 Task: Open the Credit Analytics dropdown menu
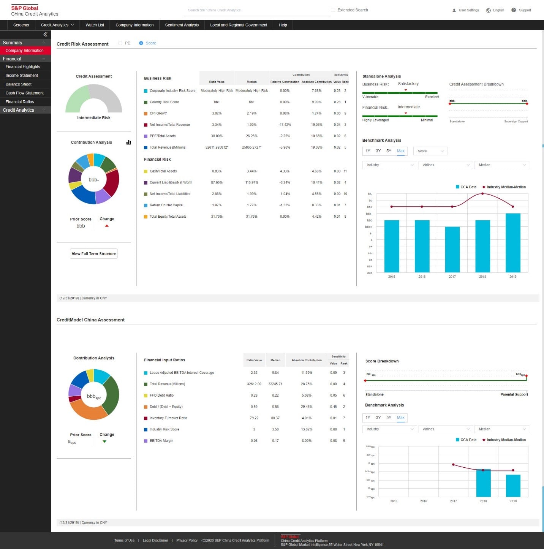[57, 25]
